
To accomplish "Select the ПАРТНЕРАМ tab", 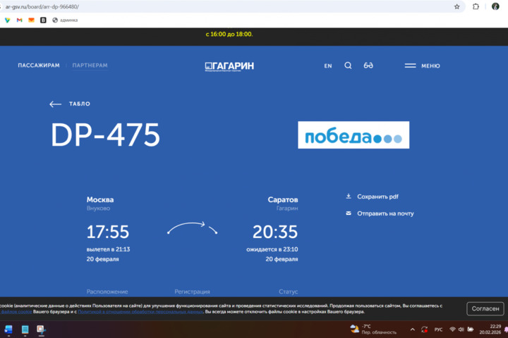I will point(90,65).
